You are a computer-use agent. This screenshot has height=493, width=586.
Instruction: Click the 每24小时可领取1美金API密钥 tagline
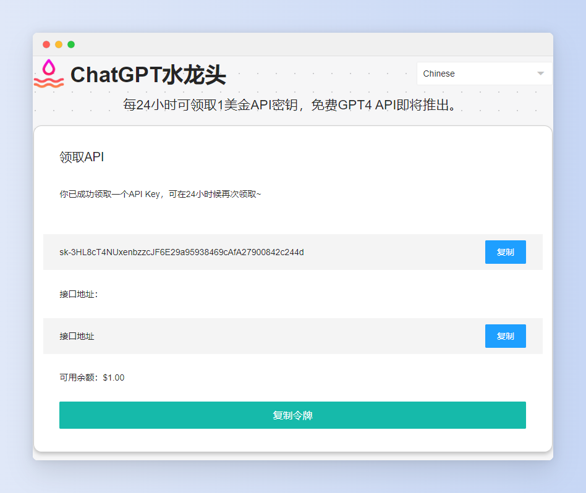(290, 105)
